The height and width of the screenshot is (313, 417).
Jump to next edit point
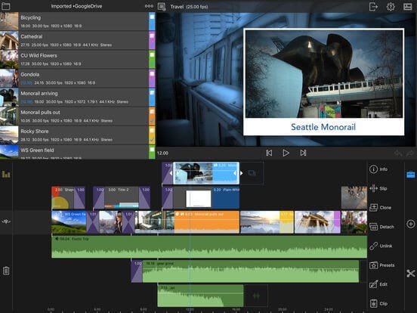pyautogui.click(x=303, y=153)
